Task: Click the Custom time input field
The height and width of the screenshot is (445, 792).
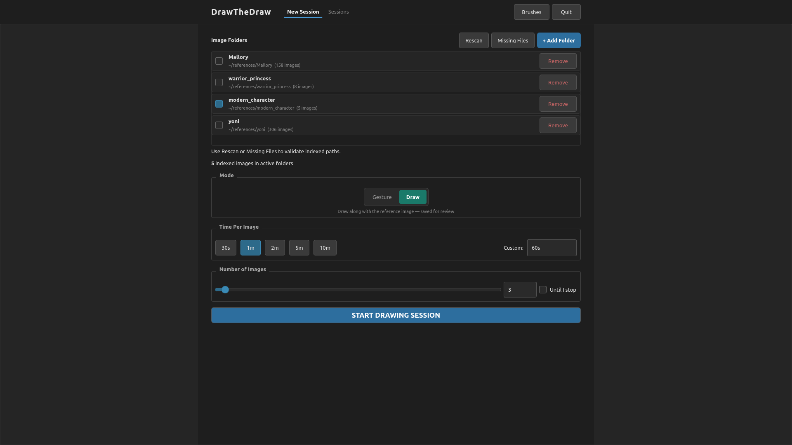Action: pos(552,248)
